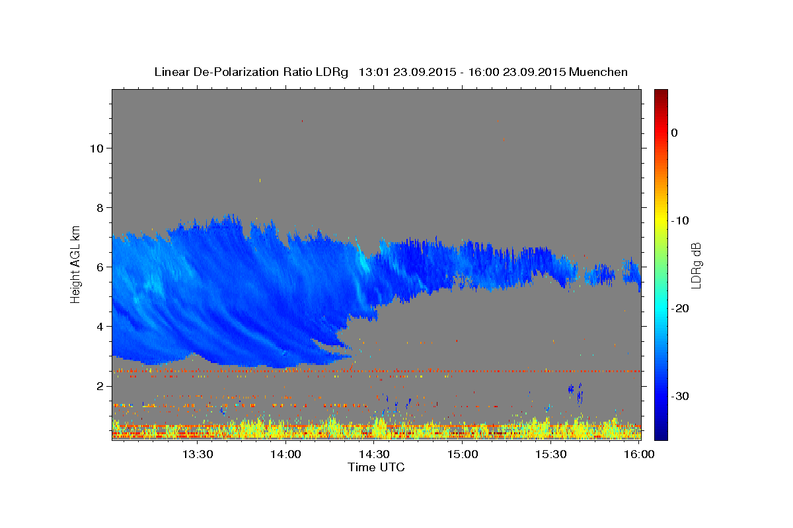
Task: Click the height tick label 6
Action: pyautogui.click(x=99, y=267)
